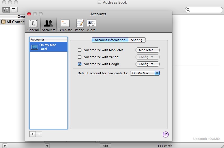Click Configure… button next to Google

[x=147, y=64]
